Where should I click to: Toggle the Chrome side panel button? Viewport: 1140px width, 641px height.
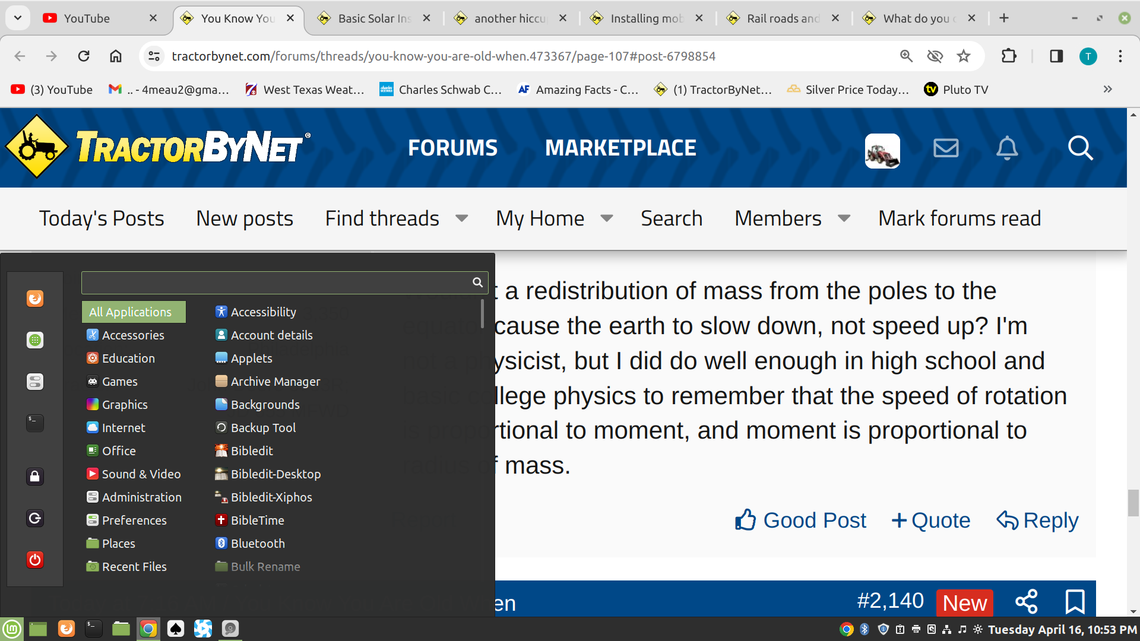click(x=1056, y=56)
